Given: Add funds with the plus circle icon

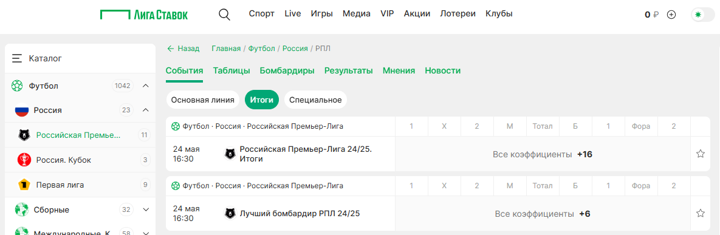Looking at the screenshot, I should pos(671,15).
